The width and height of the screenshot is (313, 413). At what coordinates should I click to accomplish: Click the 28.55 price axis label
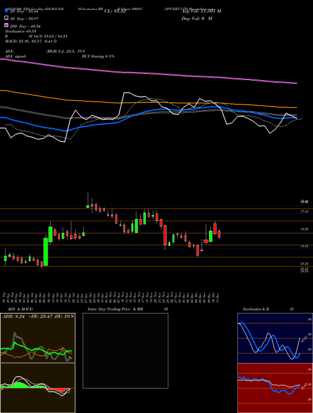click(305, 263)
